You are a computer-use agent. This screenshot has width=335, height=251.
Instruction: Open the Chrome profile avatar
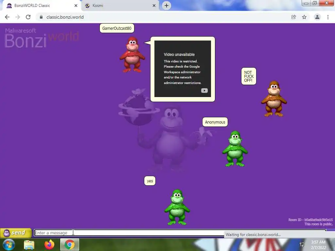pyautogui.click(x=317, y=17)
